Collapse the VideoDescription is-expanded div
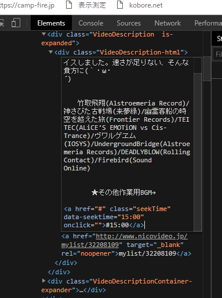This screenshot has width=222, height=298. (44, 34)
